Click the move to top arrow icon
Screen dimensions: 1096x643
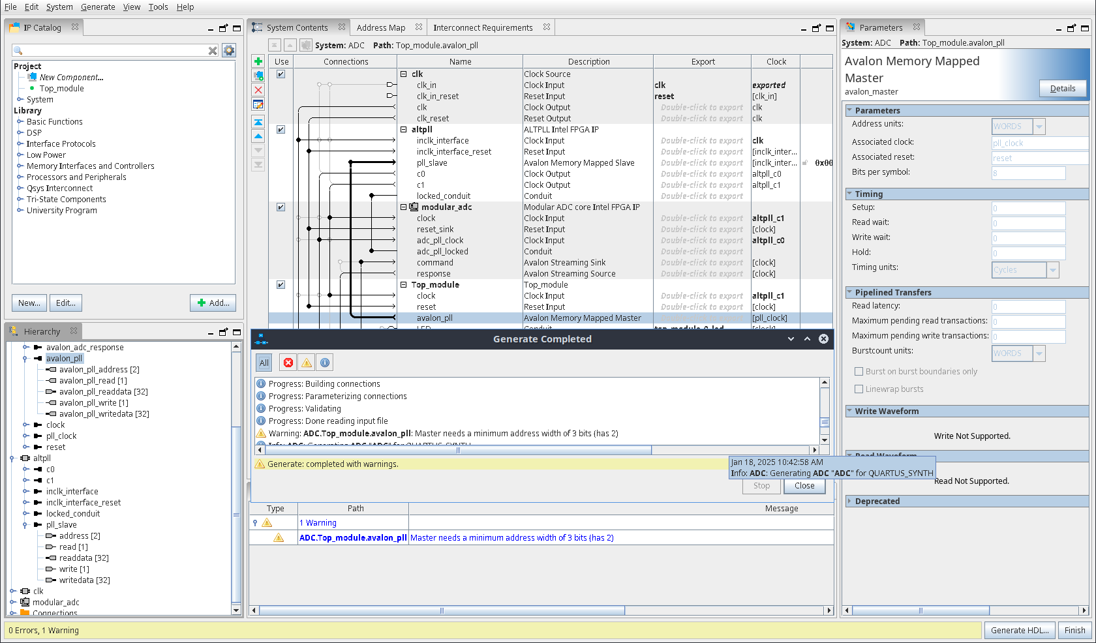tap(258, 122)
